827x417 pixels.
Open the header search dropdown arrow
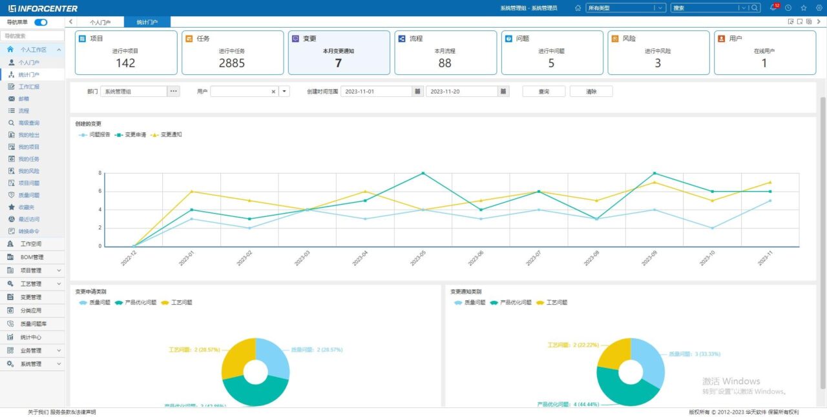pos(742,8)
